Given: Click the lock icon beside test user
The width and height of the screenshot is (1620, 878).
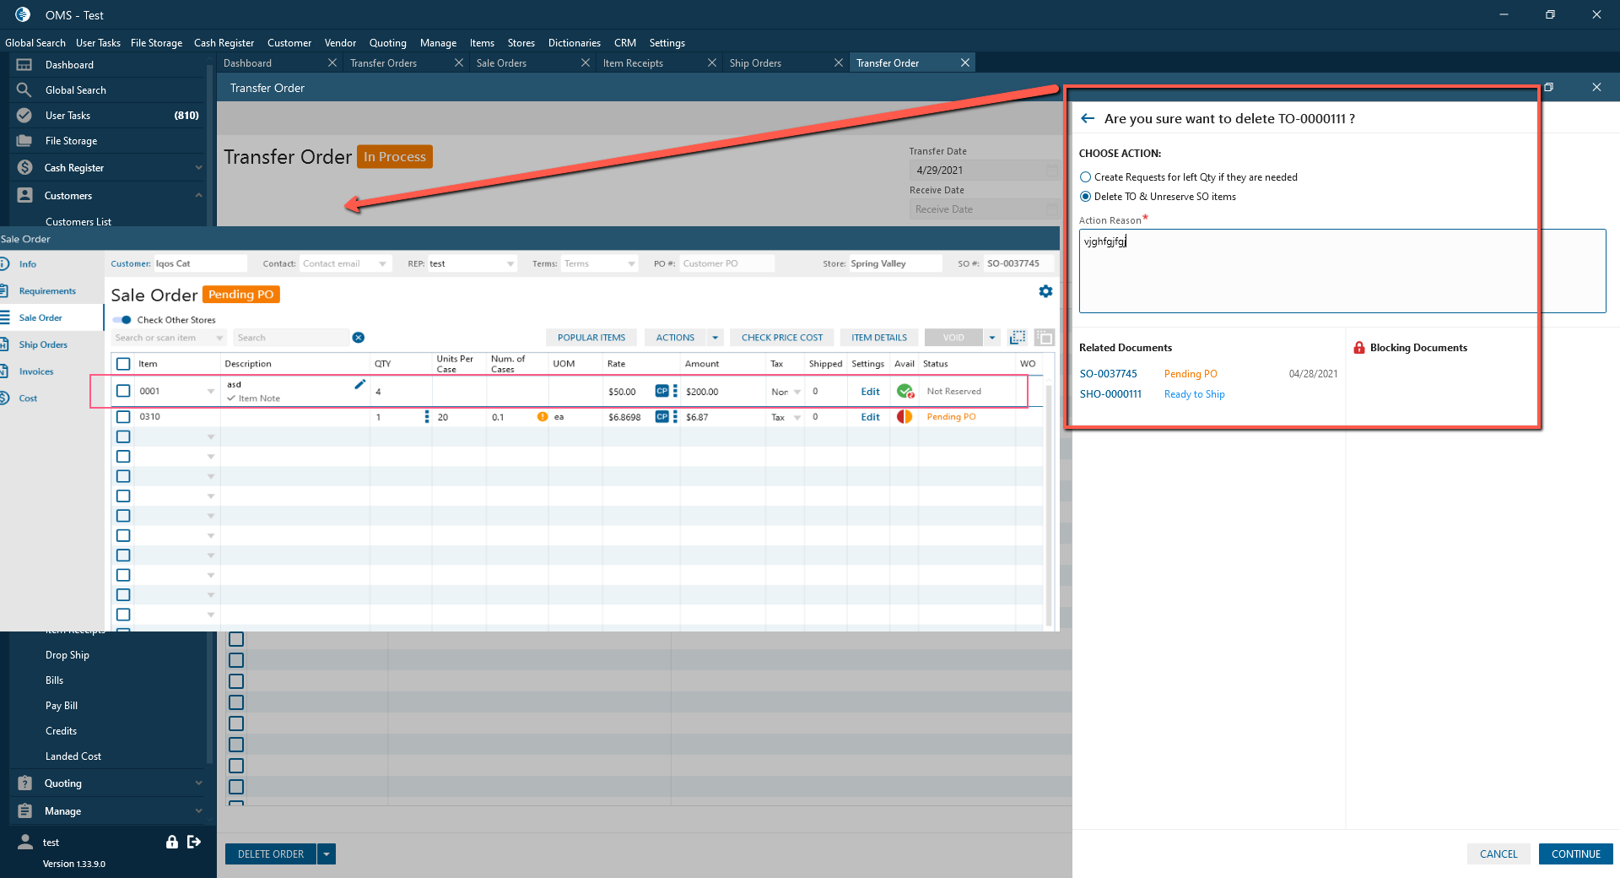Looking at the screenshot, I should coord(172,842).
